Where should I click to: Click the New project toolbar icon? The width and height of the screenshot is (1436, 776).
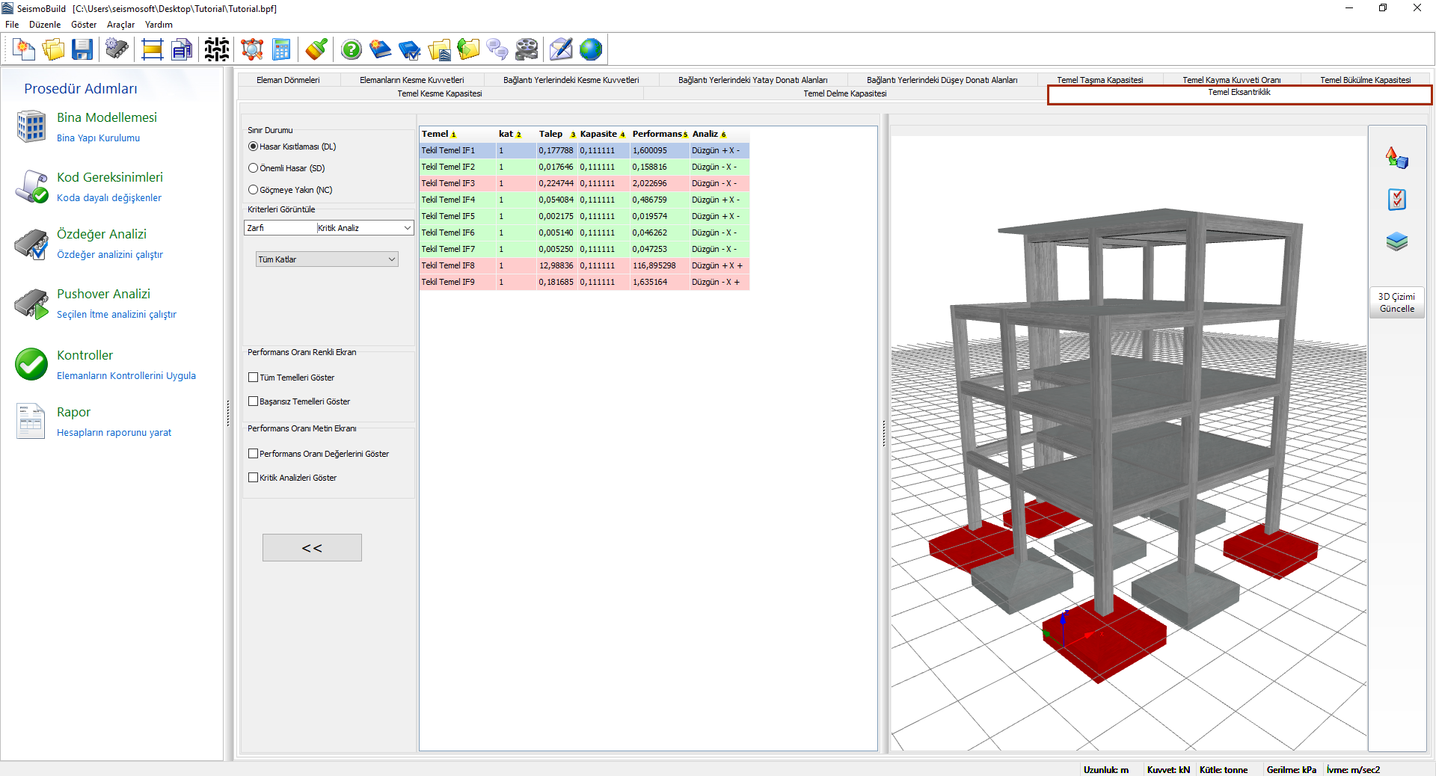(24, 50)
